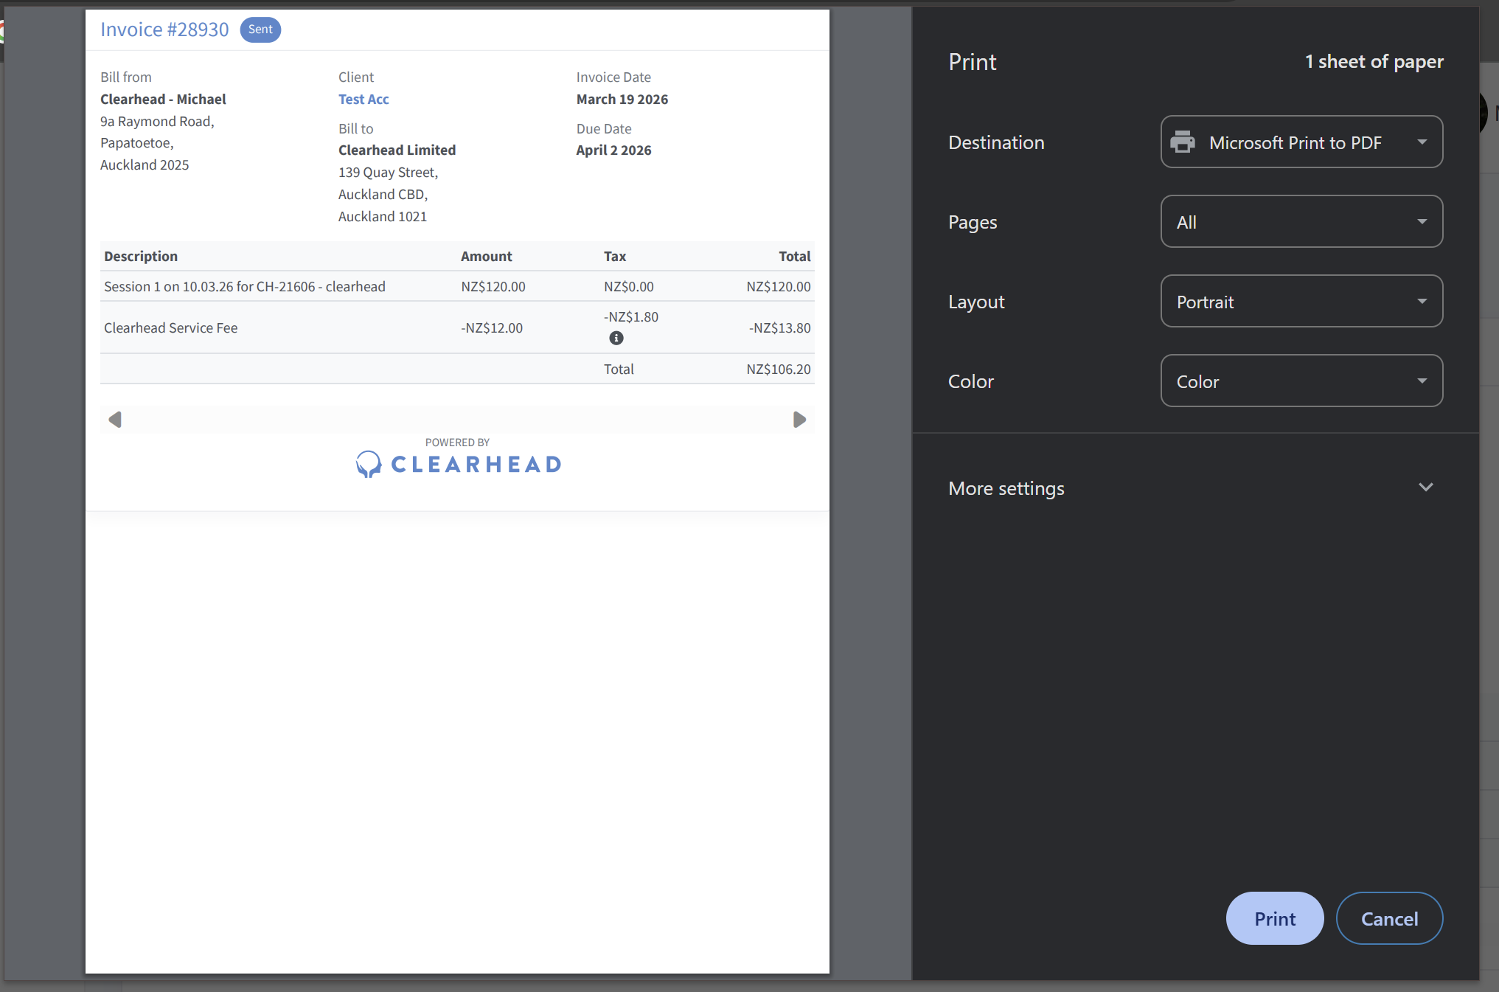Click the Sent status badge
This screenshot has width=1499, height=992.
(x=260, y=30)
